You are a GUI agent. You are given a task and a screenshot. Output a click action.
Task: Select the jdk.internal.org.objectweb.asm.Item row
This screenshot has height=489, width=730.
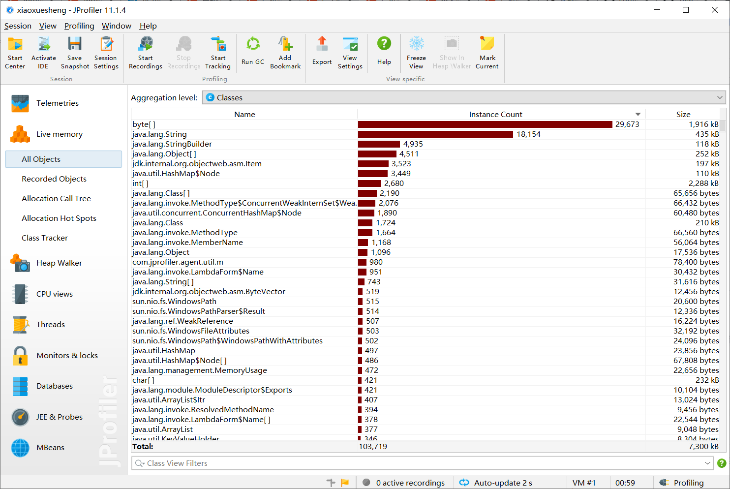click(x=426, y=164)
